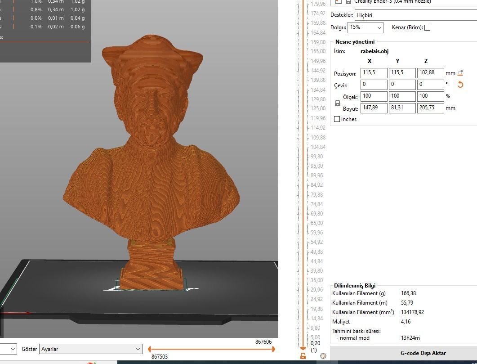477x364 pixels.
Task: Click the Çevir Z rotation field
Action: [x=430, y=84]
